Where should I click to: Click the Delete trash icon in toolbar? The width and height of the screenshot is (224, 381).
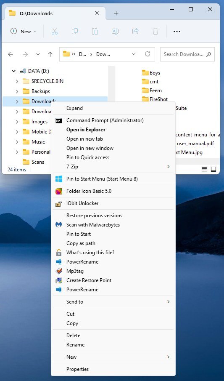[155, 31]
